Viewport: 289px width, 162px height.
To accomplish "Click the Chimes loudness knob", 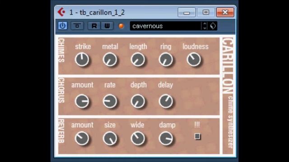I will [x=194, y=59].
